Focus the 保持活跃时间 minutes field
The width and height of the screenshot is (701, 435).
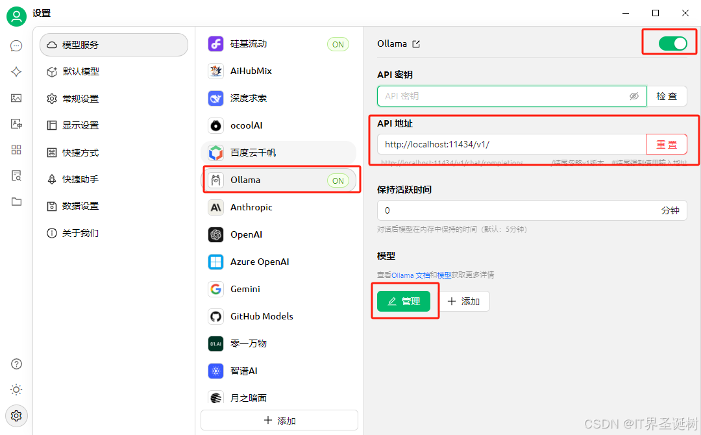click(532, 210)
